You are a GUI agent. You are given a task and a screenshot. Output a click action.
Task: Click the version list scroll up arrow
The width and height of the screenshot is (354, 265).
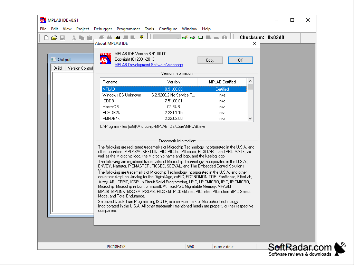(x=250, y=81)
